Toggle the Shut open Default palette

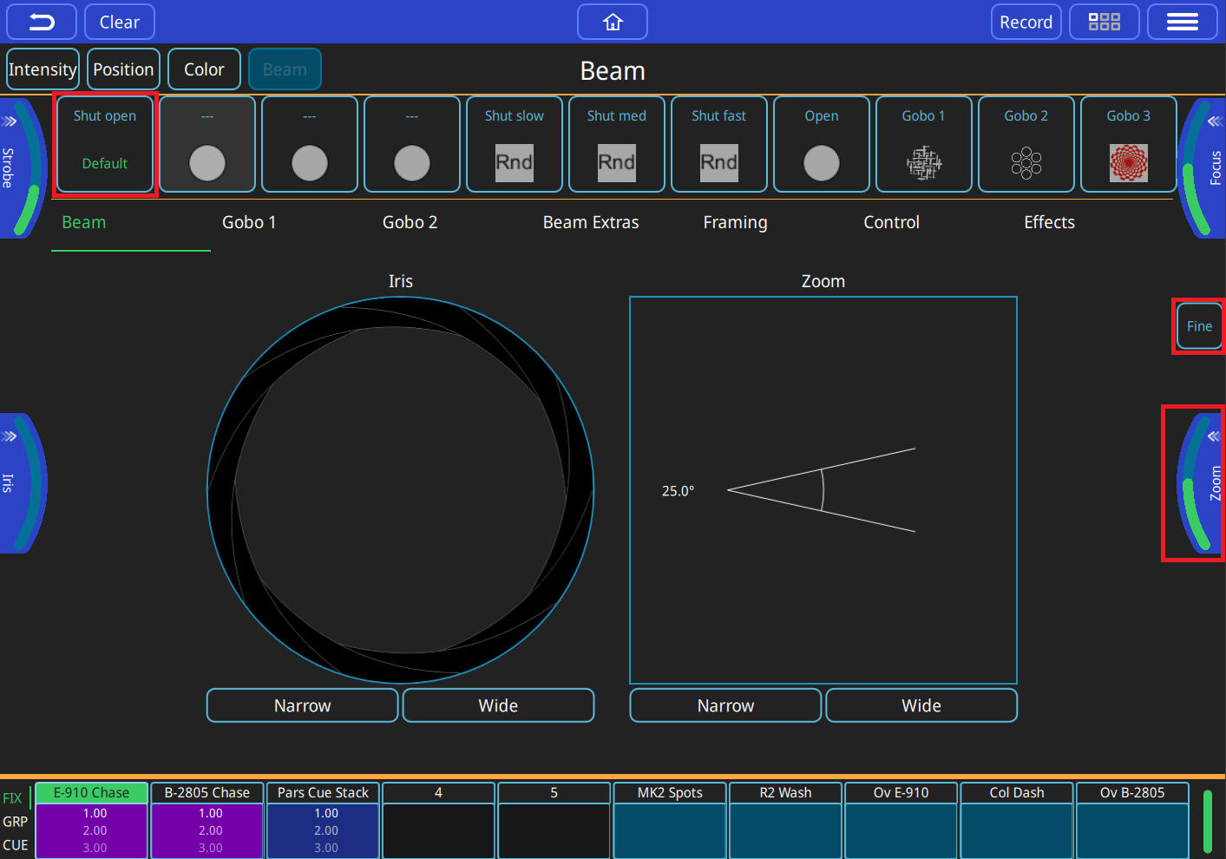[105, 144]
